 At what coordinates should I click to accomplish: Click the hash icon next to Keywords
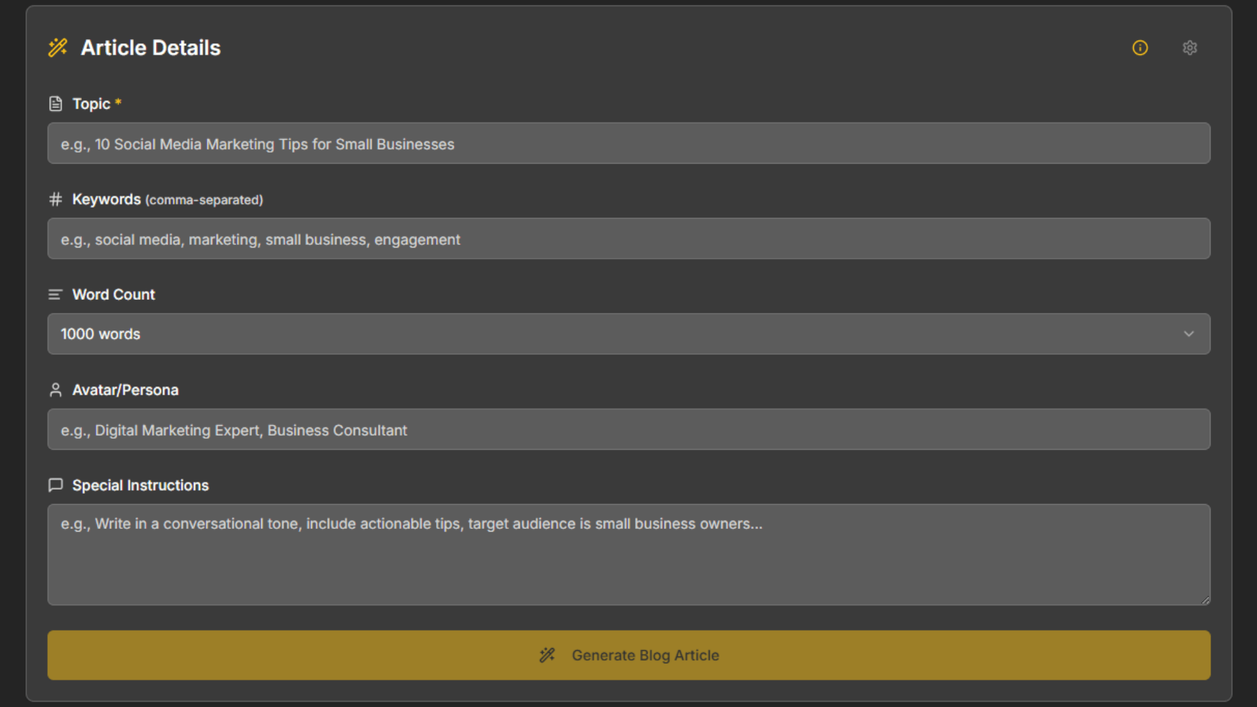click(x=56, y=199)
